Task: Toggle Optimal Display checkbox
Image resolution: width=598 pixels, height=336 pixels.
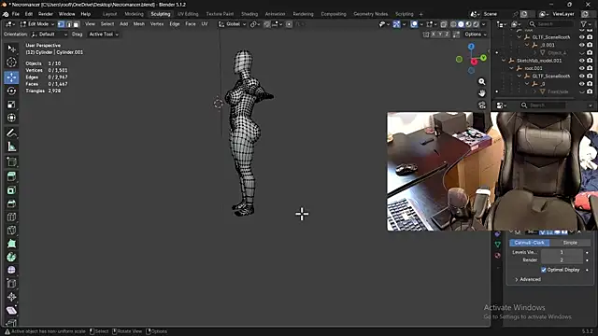Action: (x=544, y=270)
